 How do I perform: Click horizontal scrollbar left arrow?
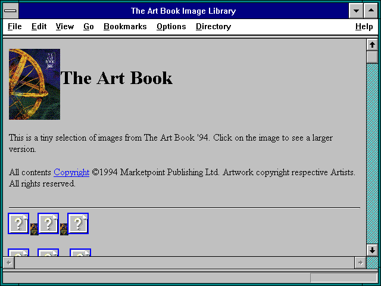click(9, 263)
